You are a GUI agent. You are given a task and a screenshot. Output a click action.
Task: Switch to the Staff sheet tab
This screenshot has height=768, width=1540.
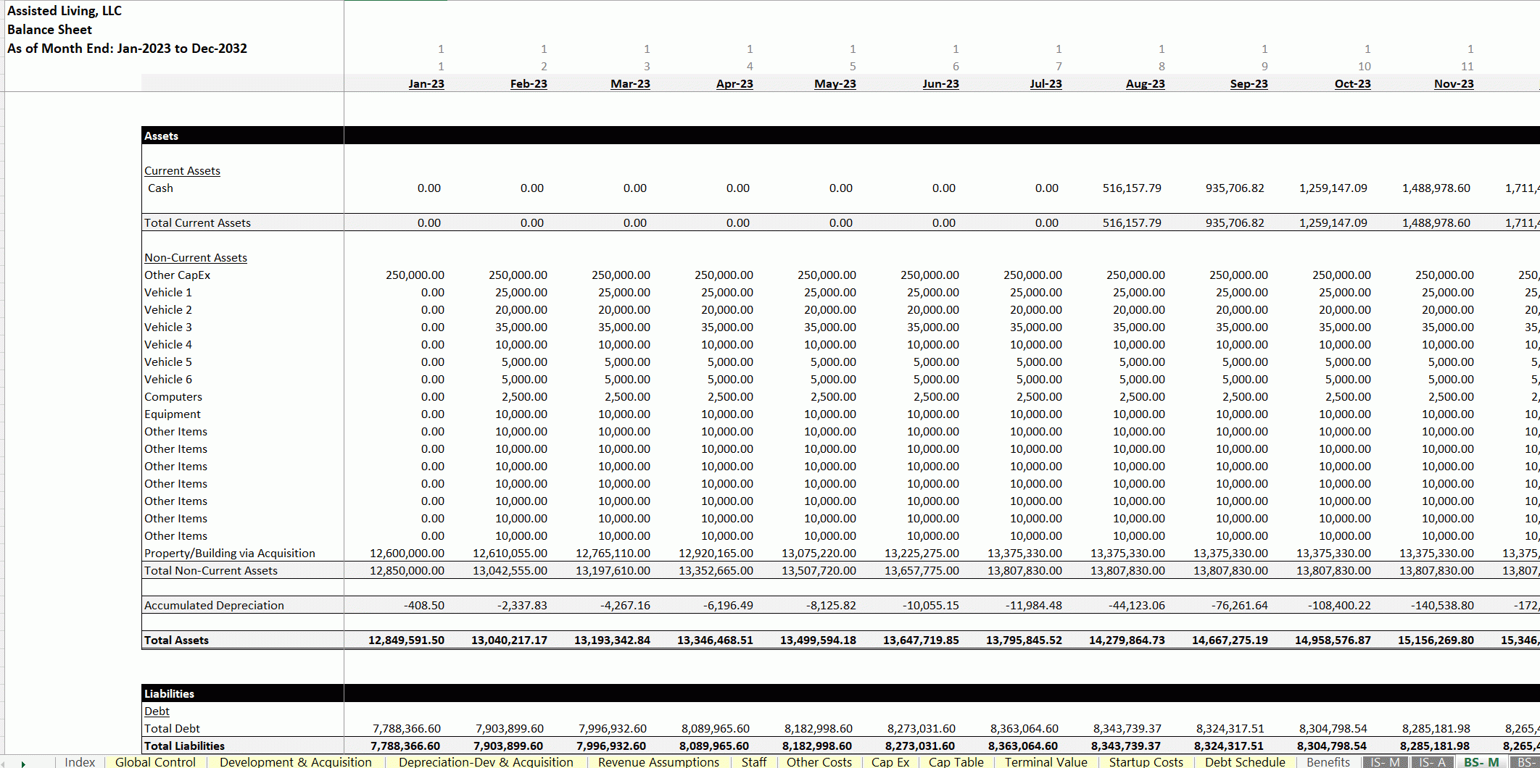[x=753, y=762]
